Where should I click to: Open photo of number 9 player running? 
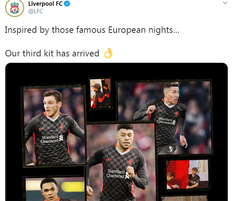[164, 117]
